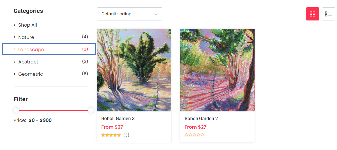The width and height of the screenshot is (337, 150).
Task: Go to the Geometric category
Action: click(x=30, y=74)
